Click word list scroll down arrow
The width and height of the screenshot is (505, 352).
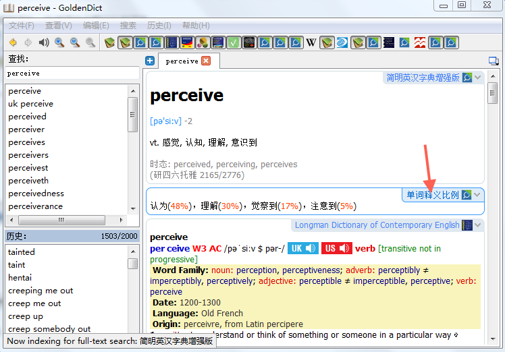(133, 209)
